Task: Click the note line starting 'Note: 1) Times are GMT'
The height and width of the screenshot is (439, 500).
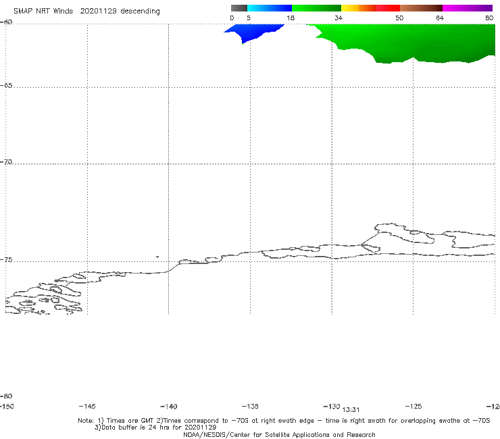Action: pyautogui.click(x=284, y=421)
